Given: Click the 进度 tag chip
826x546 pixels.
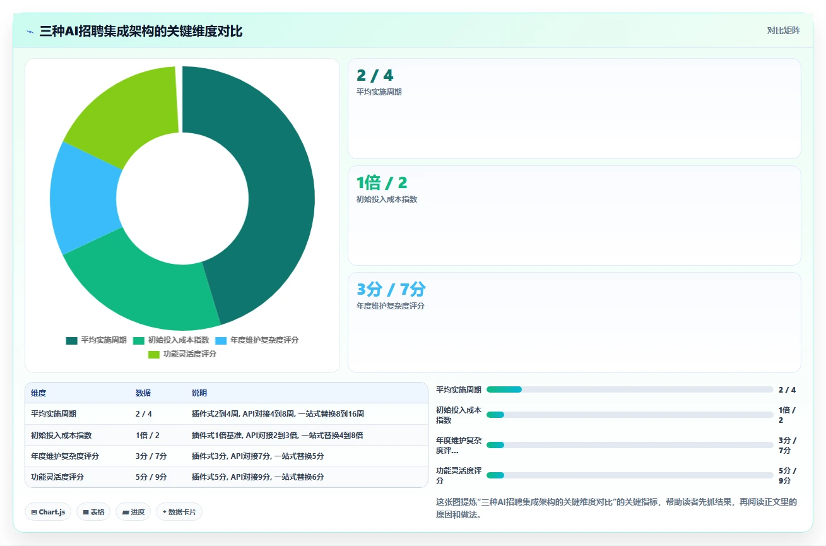Looking at the screenshot, I should pos(133,512).
